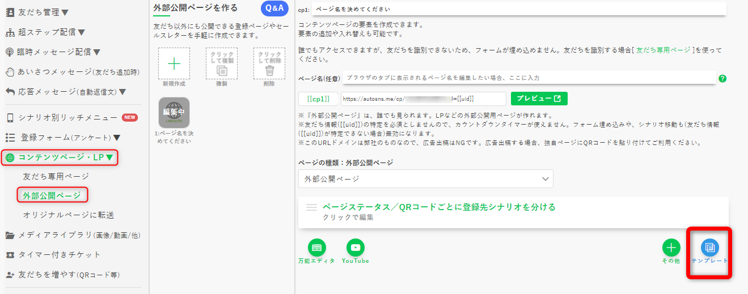Open 友だち専用ページ in sidebar

tap(56, 177)
